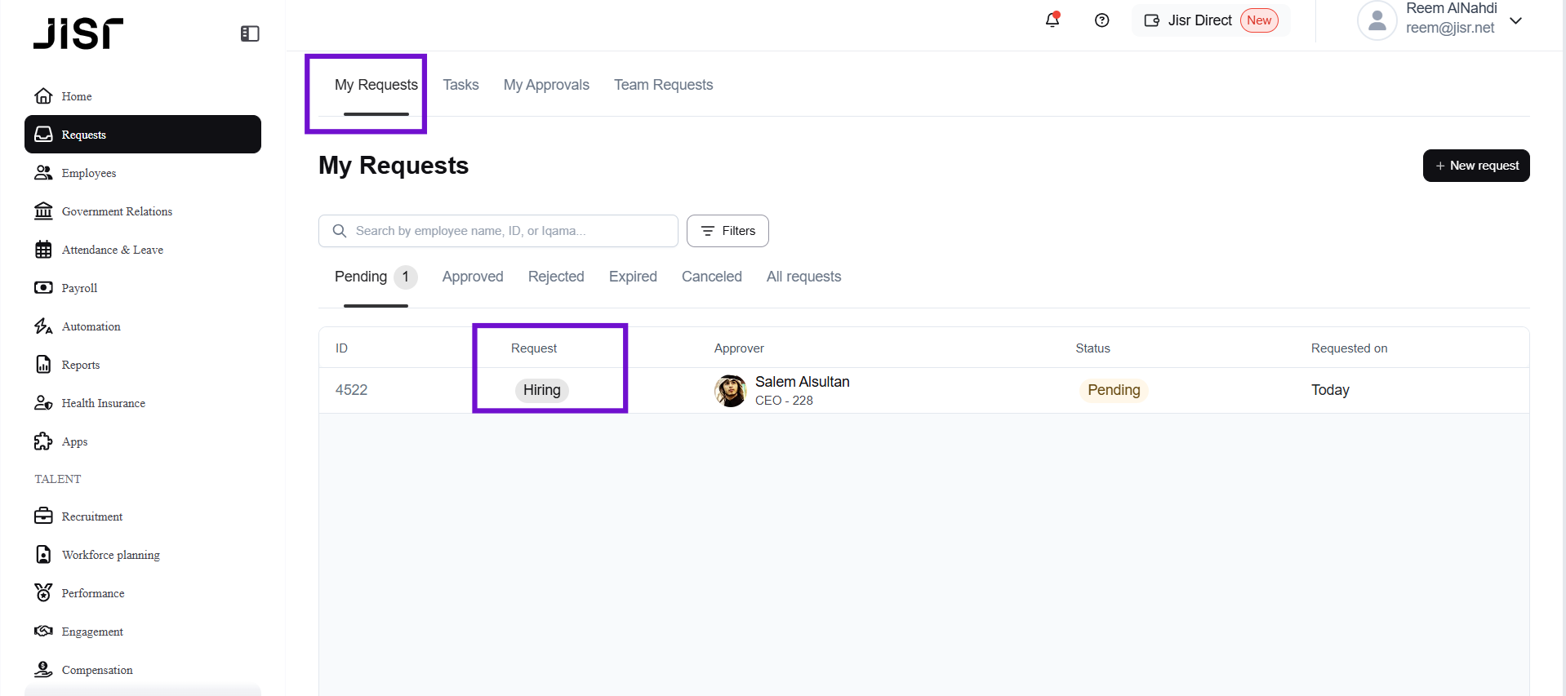The height and width of the screenshot is (696, 1566).
Task: Collapse sidebar using the panel toggle icon
Action: 250,33
